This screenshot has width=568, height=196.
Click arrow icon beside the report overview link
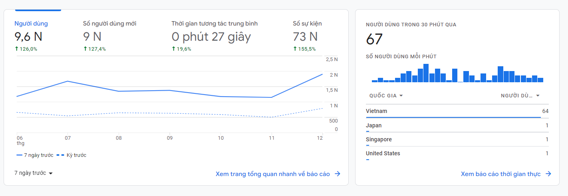click(x=338, y=174)
